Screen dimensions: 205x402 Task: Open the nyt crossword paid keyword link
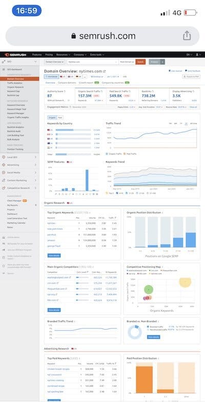click(x=54, y=374)
